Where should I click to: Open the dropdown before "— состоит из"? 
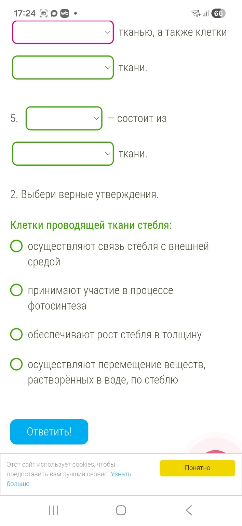click(64, 118)
